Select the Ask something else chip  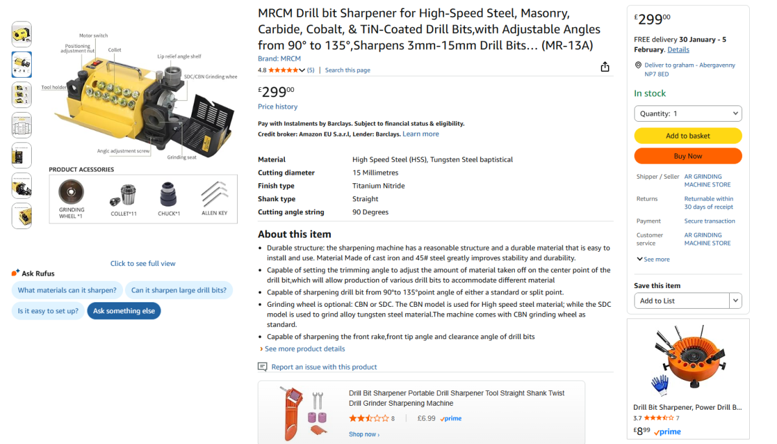point(124,311)
